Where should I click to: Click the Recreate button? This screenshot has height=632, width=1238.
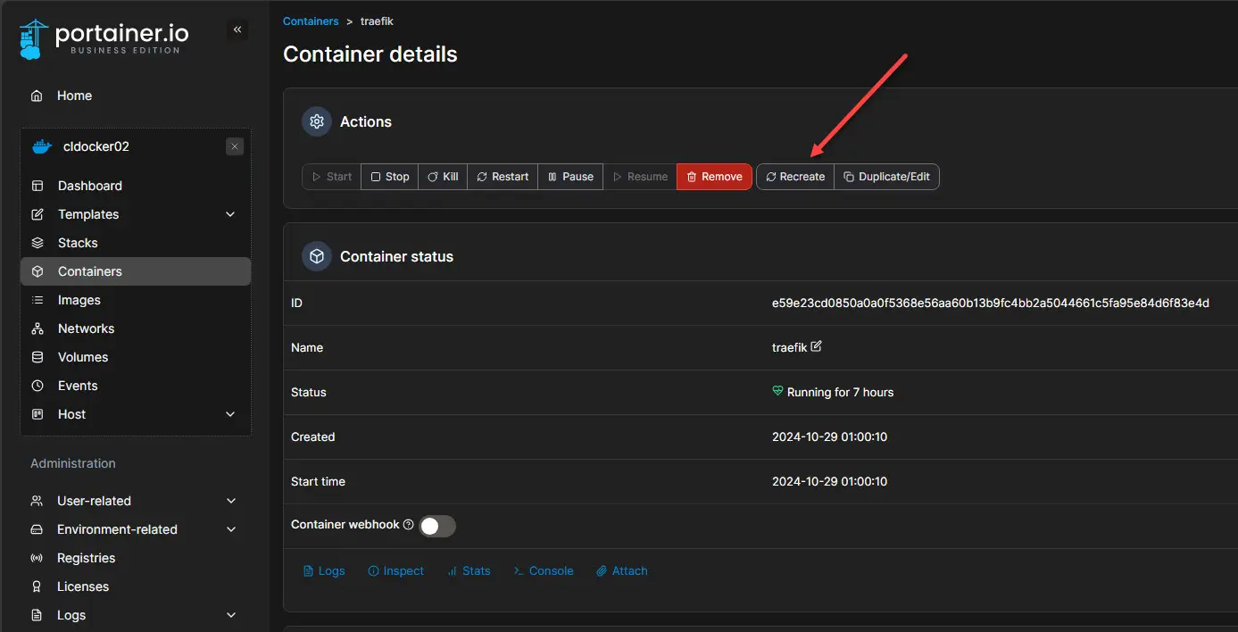pyautogui.click(x=795, y=177)
